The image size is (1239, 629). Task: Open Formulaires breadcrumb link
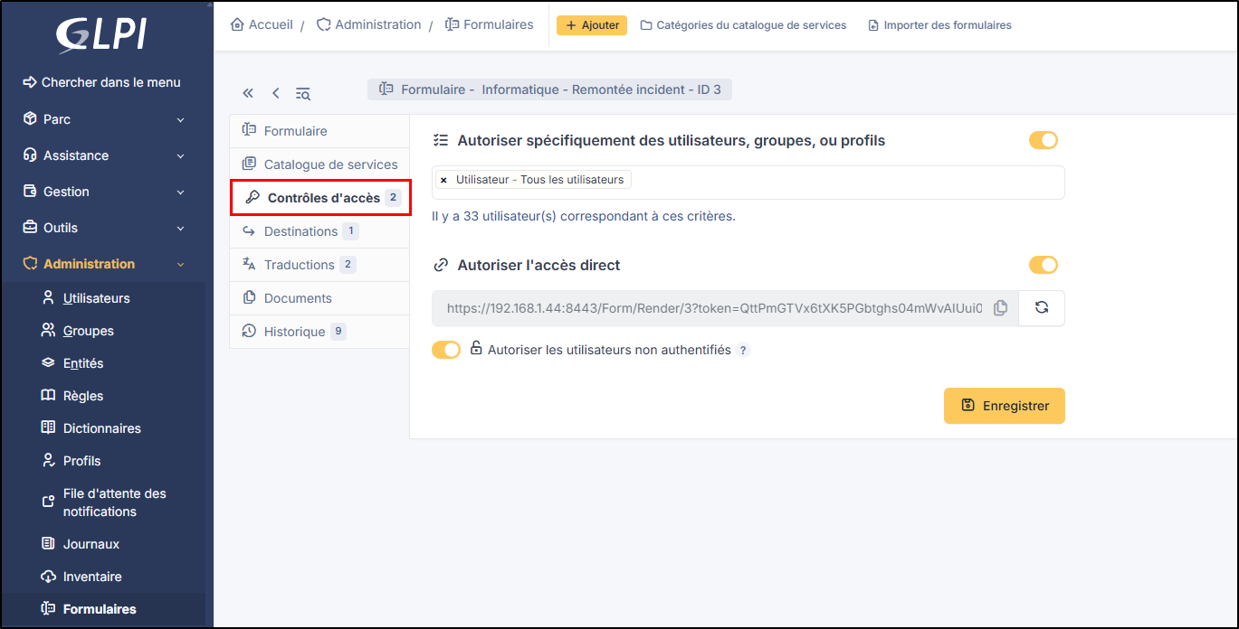click(x=490, y=24)
